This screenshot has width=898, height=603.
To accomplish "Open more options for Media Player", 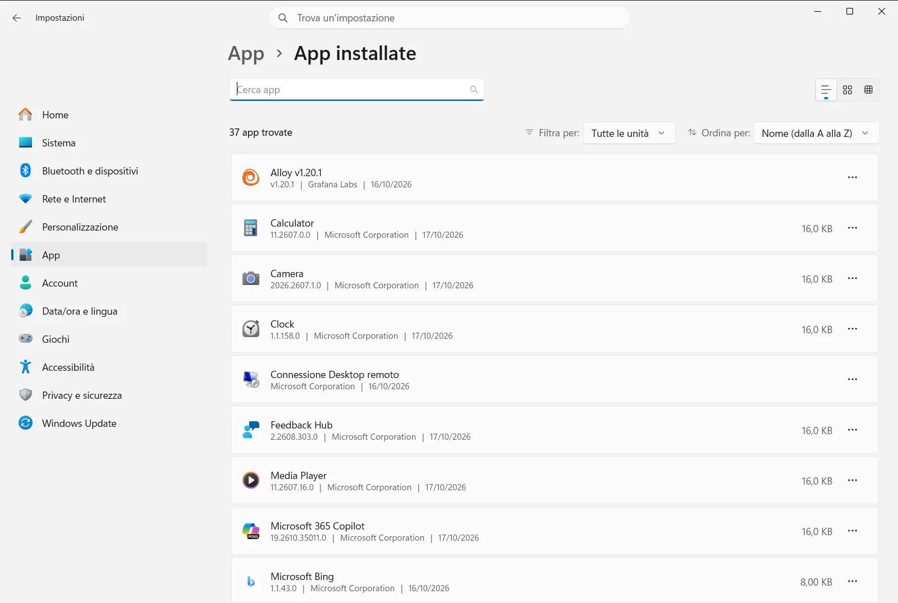I will click(853, 480).
